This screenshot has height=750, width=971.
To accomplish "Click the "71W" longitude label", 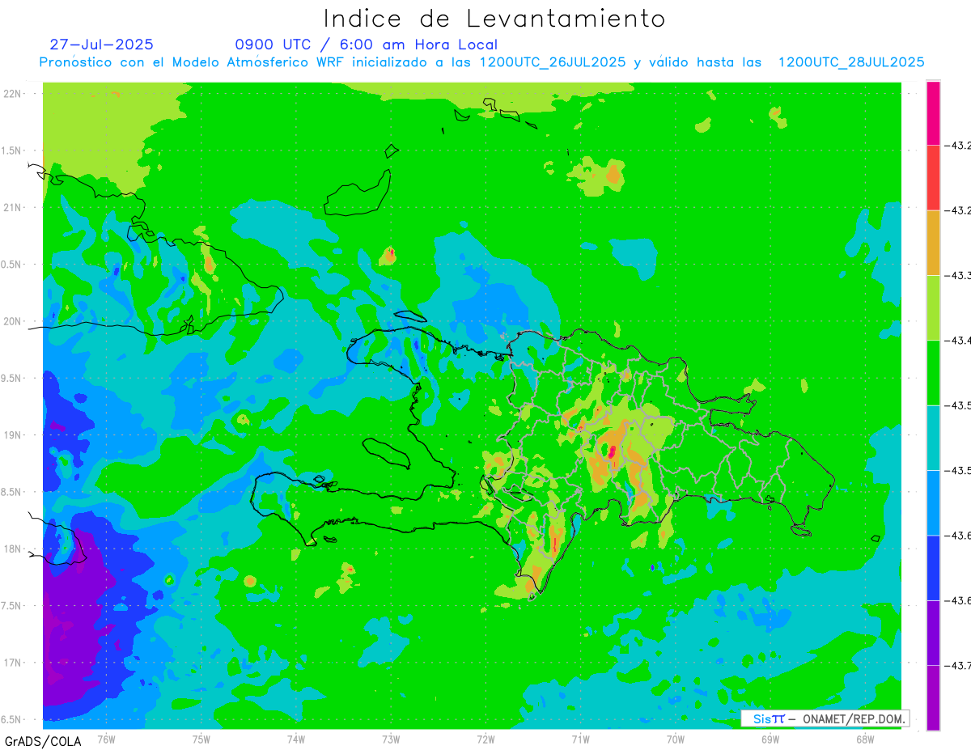I will click(580, 738).
